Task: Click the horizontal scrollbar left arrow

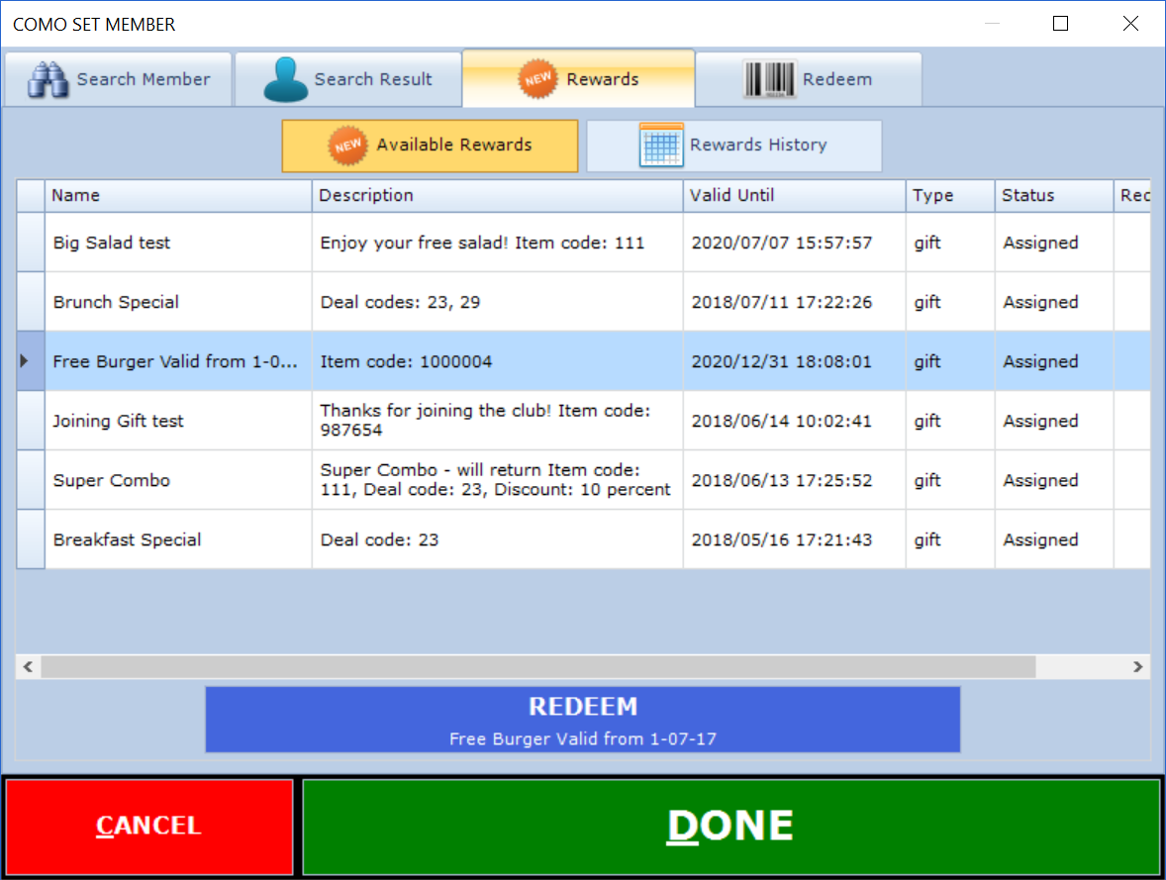Action: 28,667
